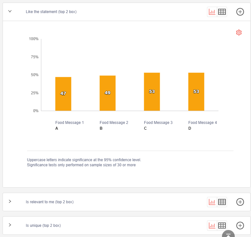Click the Food Message 4 label
The height and width of the screenshot is (237, 251).
point(203,123)
